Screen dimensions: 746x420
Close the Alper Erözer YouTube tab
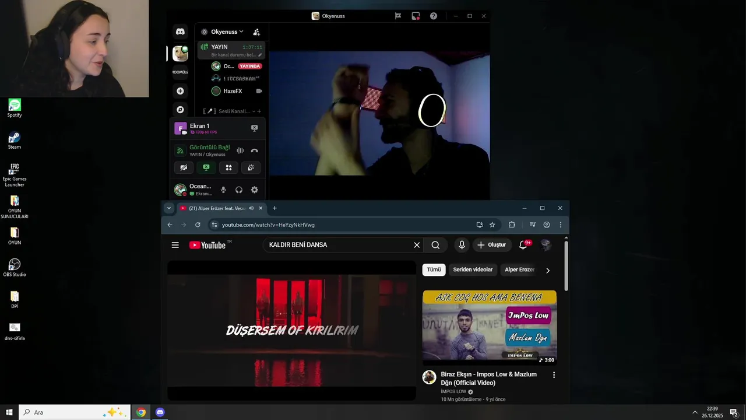pyautogui.click(x=261, y=208)
